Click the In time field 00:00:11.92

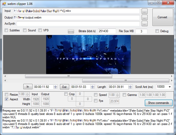click(44, 87)
